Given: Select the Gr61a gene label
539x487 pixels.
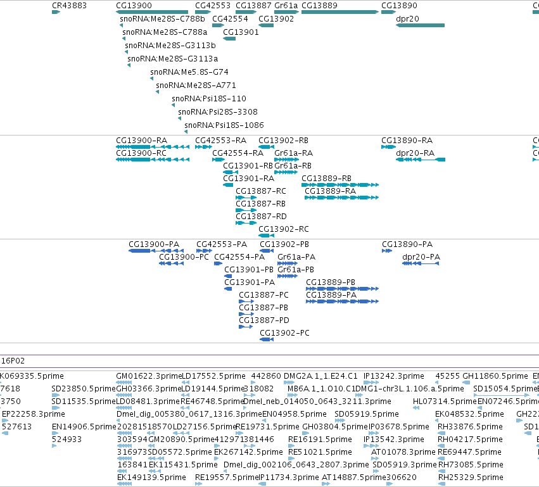Looking at the screenshot, I should (286, 6).
